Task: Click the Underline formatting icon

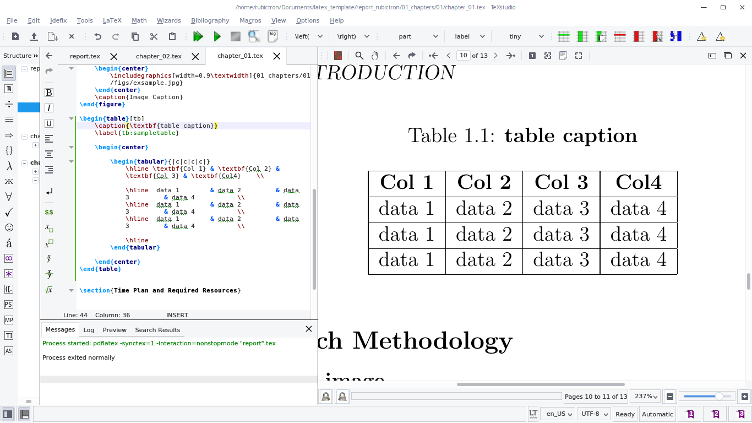Action: 48,123
